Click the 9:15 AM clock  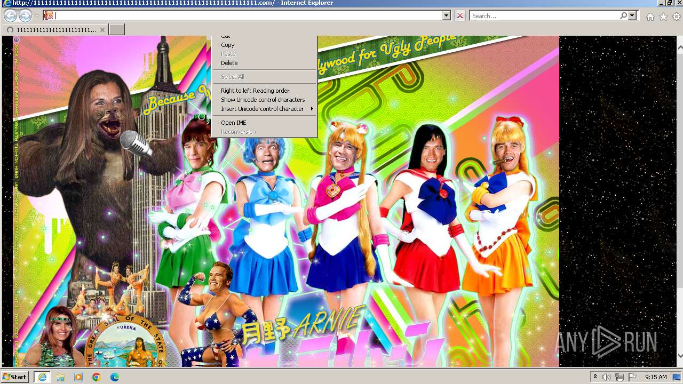(655, 377)
